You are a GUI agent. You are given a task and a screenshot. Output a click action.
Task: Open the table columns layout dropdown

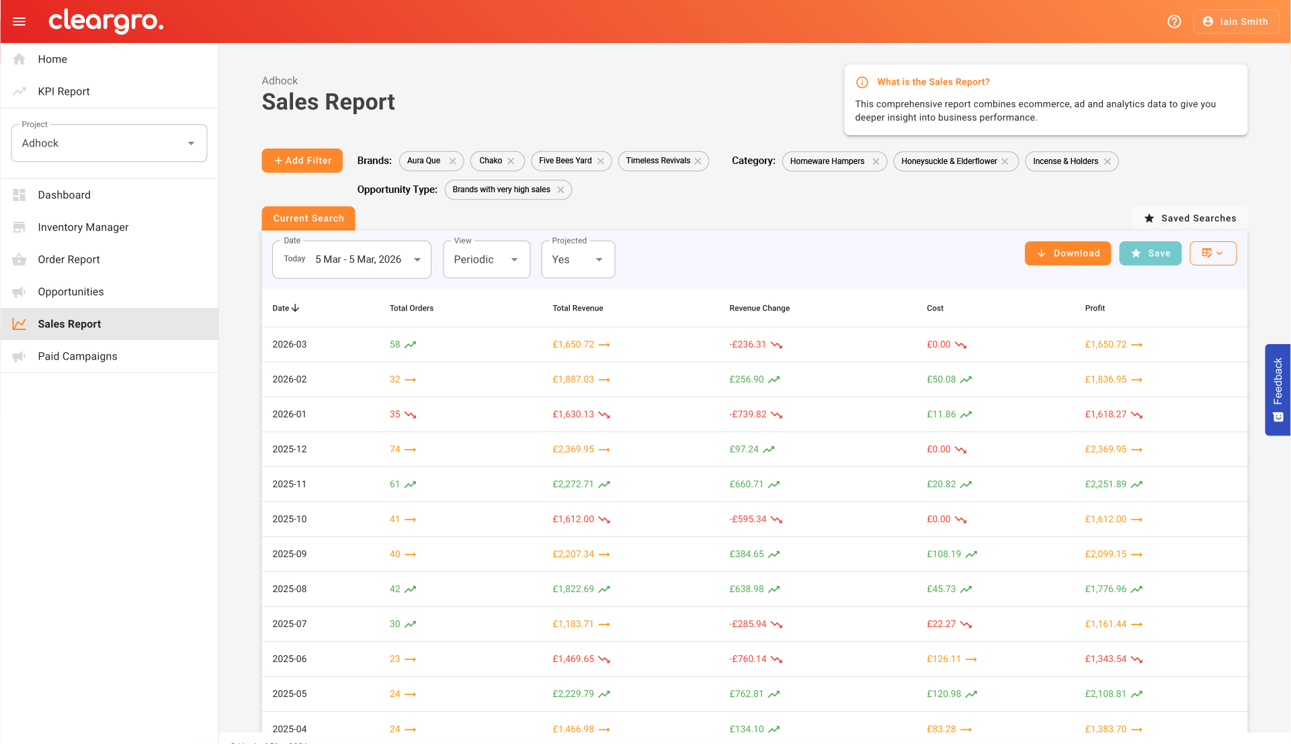1212,253
